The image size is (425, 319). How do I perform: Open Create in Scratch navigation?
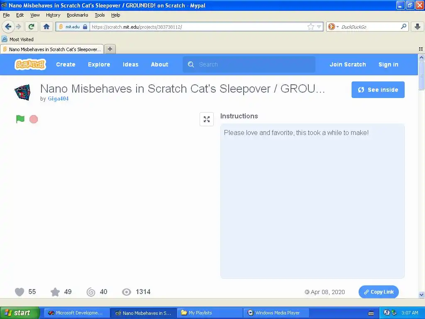click(66, 64)
